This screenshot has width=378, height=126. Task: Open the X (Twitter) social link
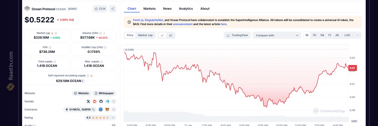tap(88, 101)
